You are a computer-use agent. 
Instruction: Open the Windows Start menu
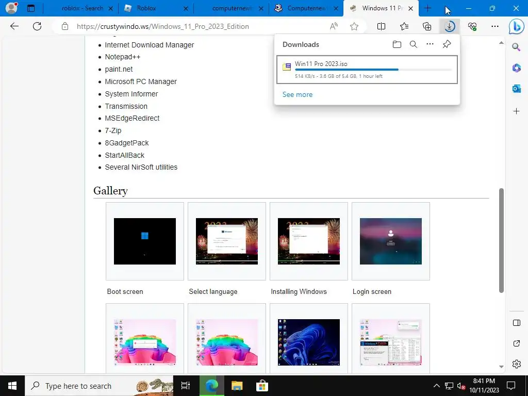point(12,386)
